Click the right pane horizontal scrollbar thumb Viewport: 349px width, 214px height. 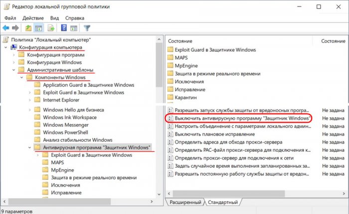tap(228, 194)
